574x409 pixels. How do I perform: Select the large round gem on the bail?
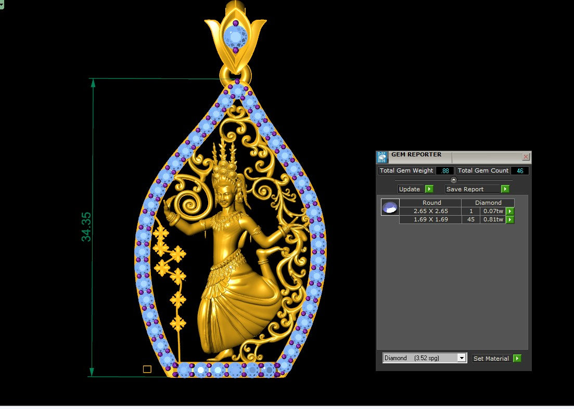click(235, 36)
